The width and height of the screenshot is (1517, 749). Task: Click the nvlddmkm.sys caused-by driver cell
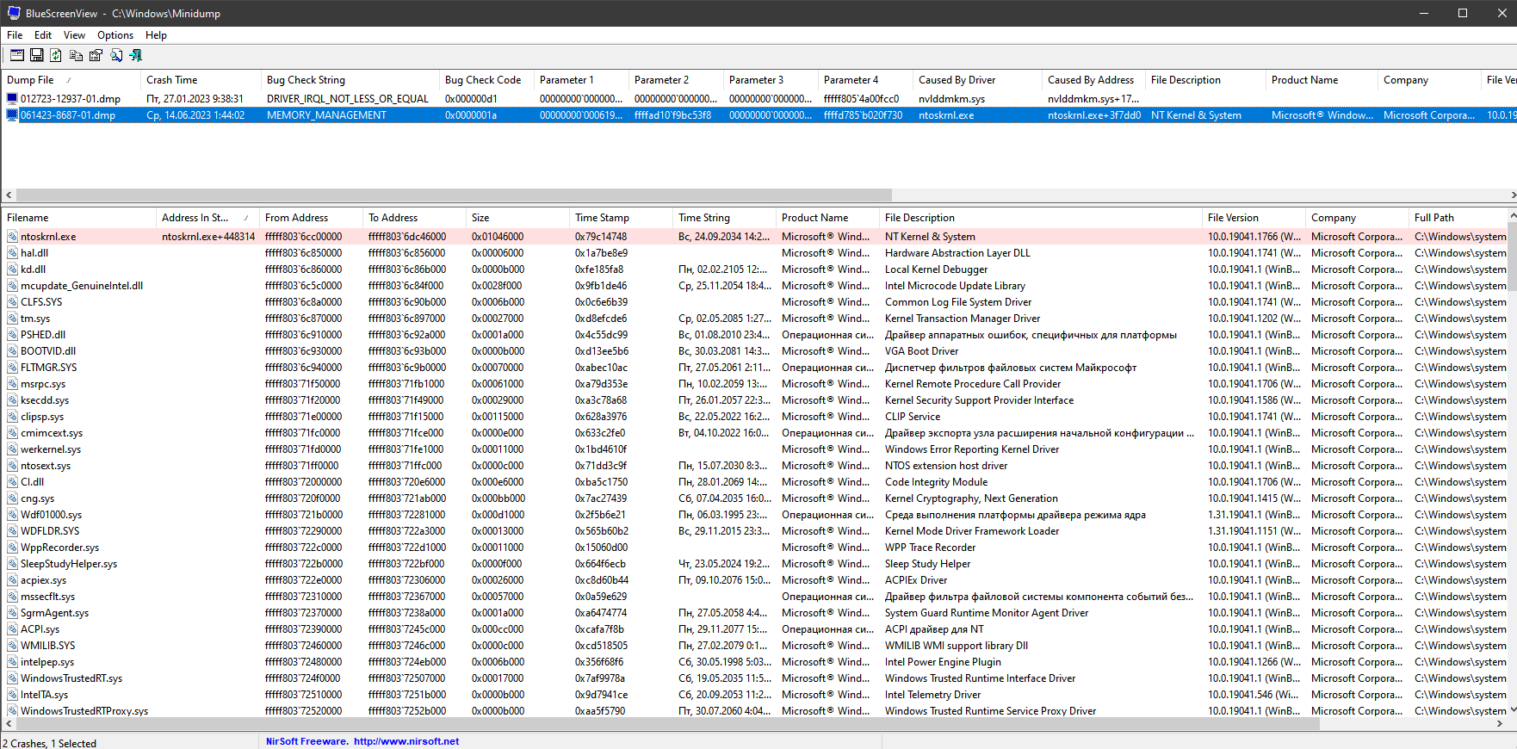pos(951,99)
